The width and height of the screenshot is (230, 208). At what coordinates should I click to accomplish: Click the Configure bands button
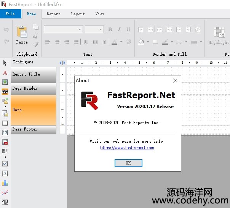[x=23, y=62]
